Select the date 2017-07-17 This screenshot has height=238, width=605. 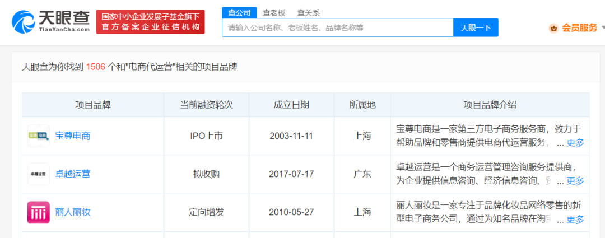[291, 174]
